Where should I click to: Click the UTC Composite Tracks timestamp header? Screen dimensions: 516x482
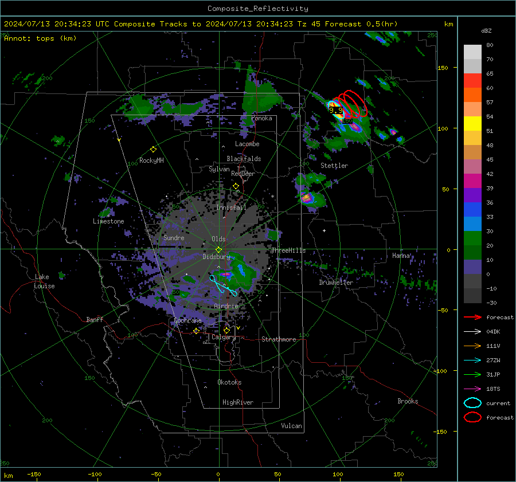201,24
